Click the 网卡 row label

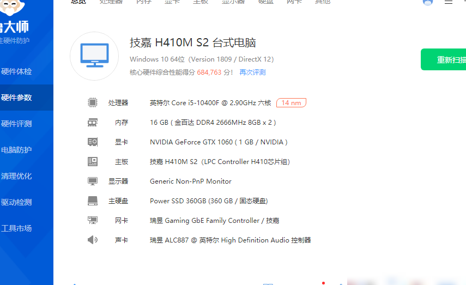pos(122,221)
